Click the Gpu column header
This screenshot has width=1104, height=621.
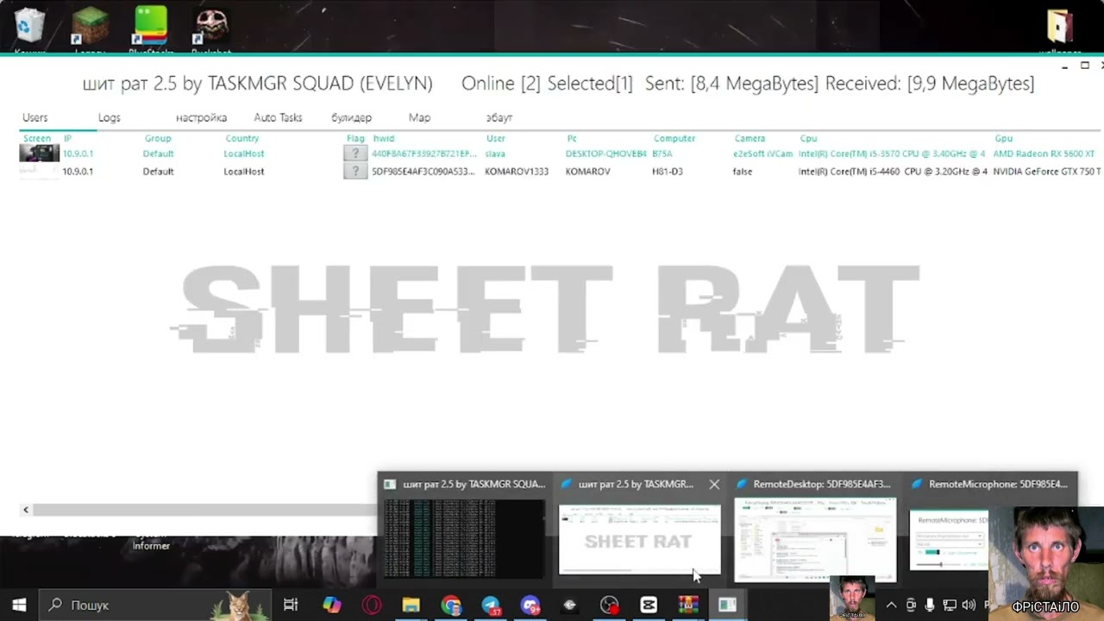tap(1003, 138)
